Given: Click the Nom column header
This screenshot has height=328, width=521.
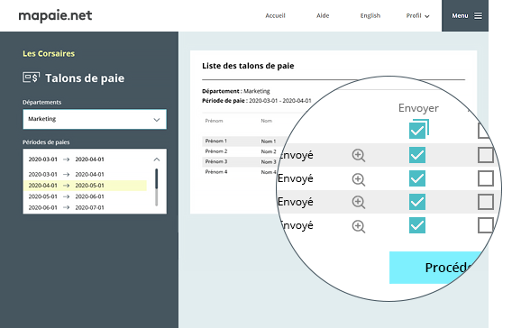Looking at the screenshot, I should 267,121.
